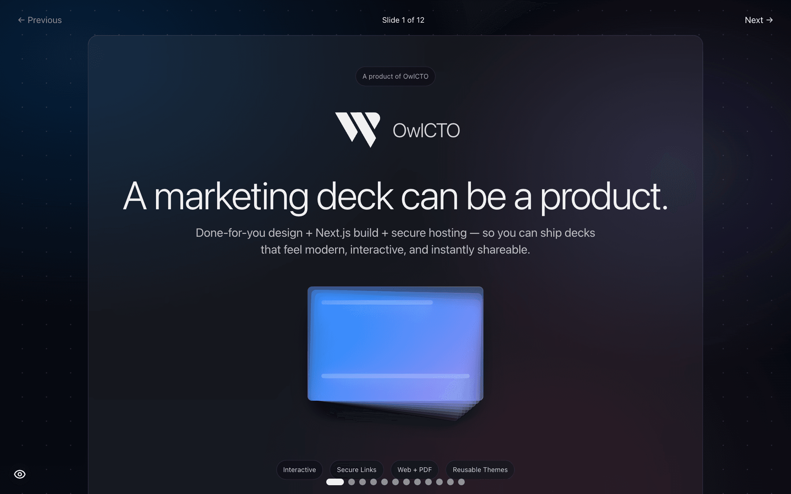
Task: Click the active first slide indicator
Action: (334, 482)
